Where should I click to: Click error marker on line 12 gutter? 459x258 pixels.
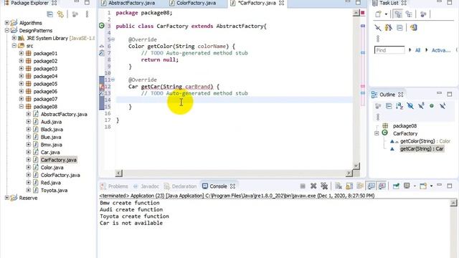click(102, 87)
